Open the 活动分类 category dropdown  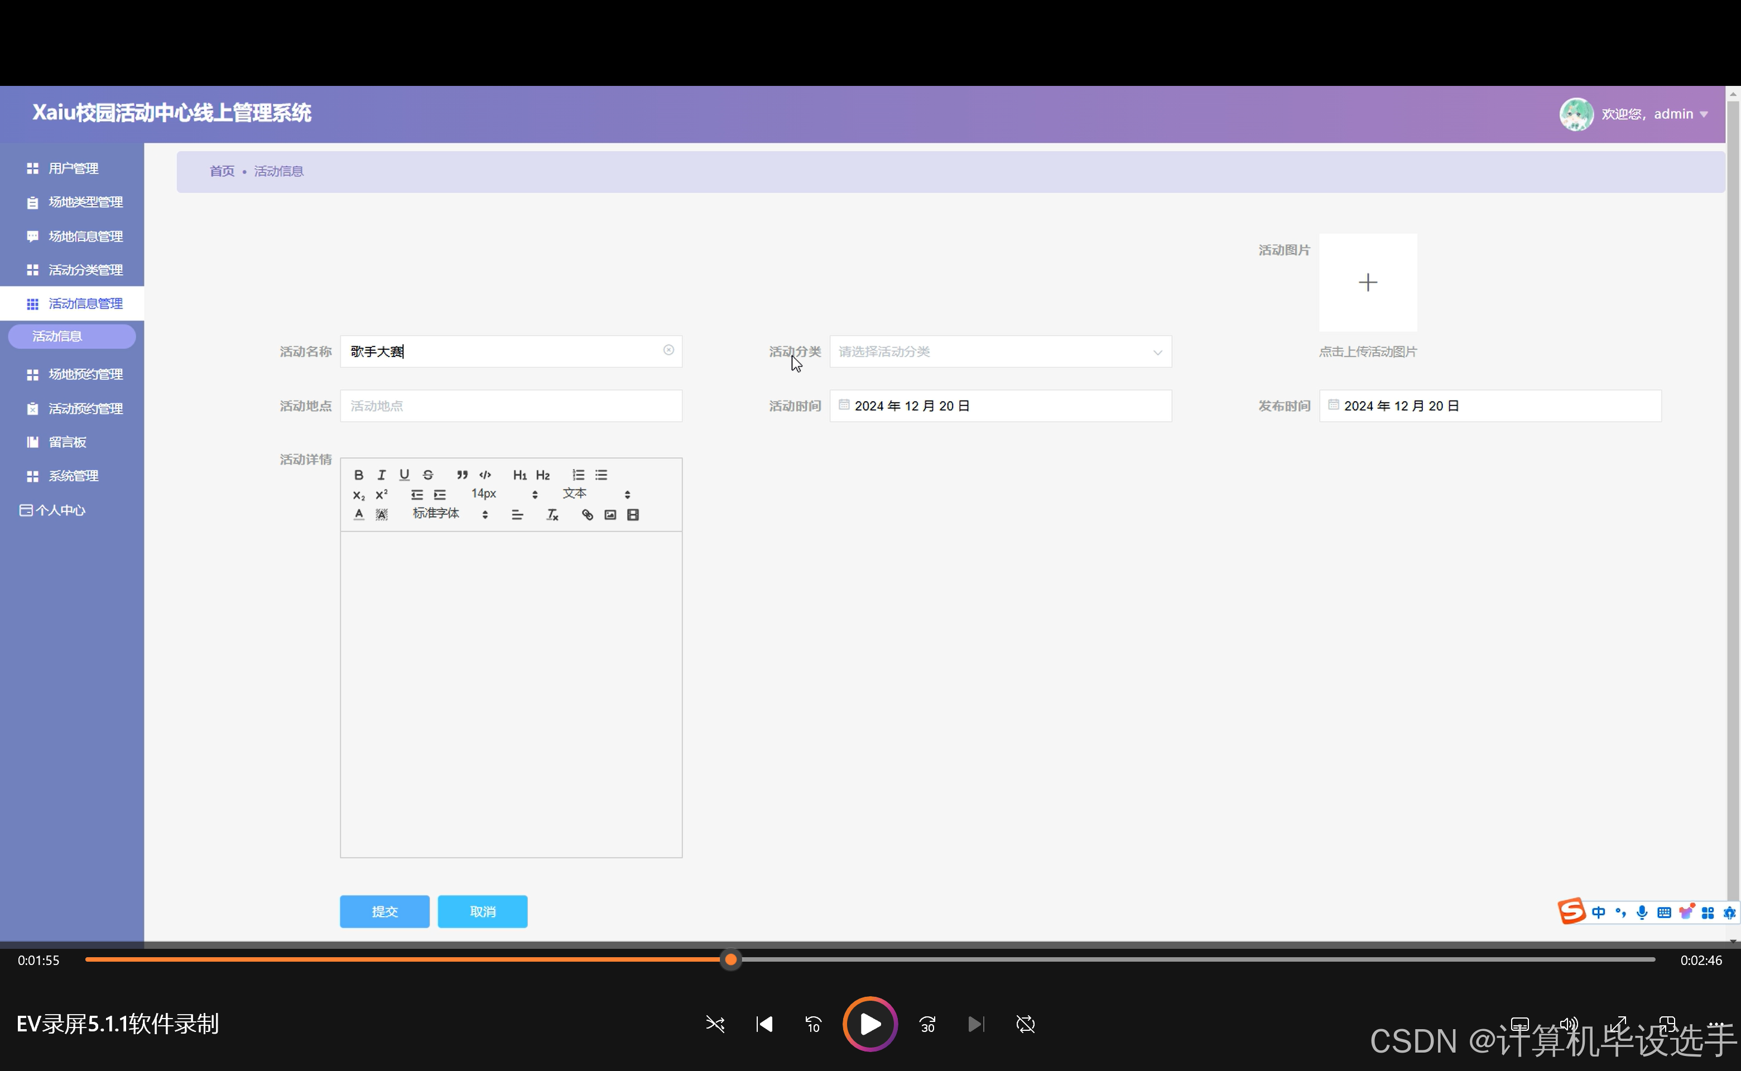coord(1001,351)
